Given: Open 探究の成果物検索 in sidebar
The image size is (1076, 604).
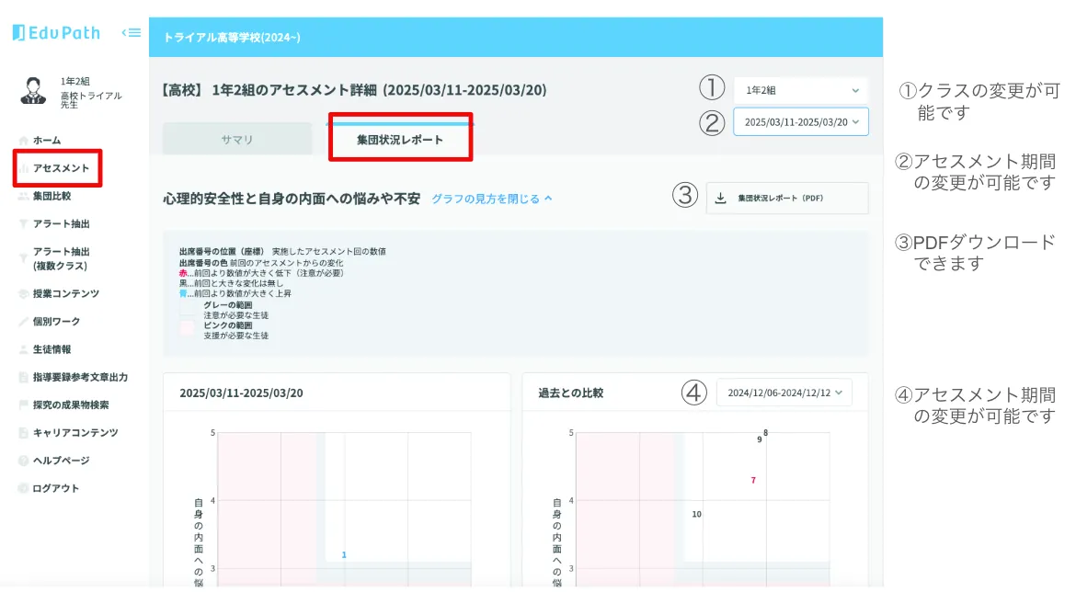Looking at the screenshot, I should tap(71, 405).
